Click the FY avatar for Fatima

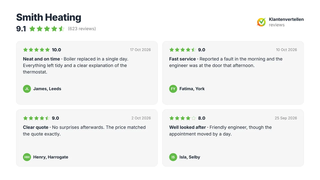173,89
